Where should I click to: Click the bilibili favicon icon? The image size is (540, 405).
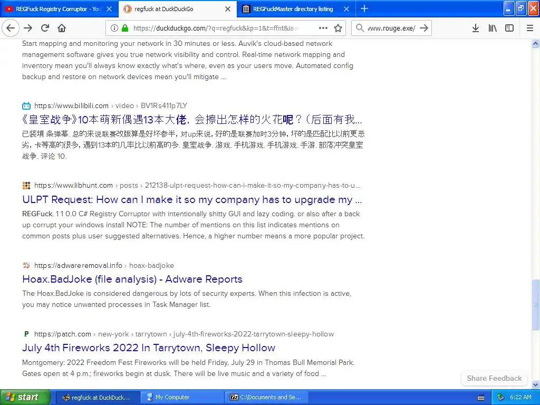click(x=26, y=105)
